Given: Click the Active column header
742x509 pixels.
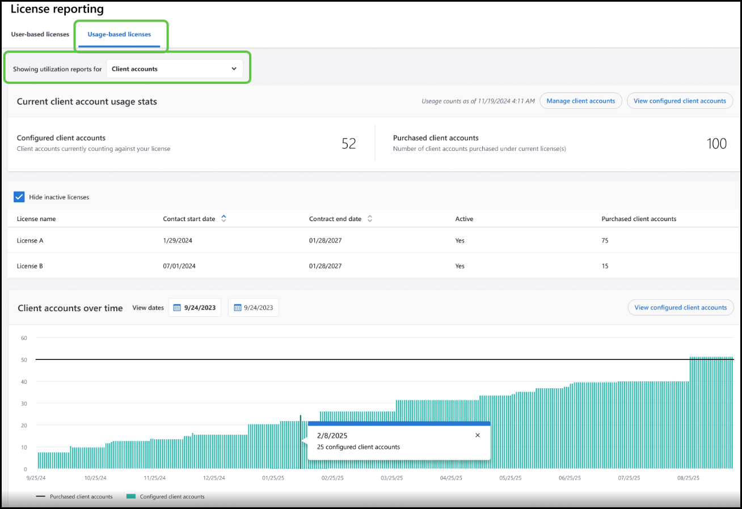Looking at the screenshot, I should tap(464, 219).
